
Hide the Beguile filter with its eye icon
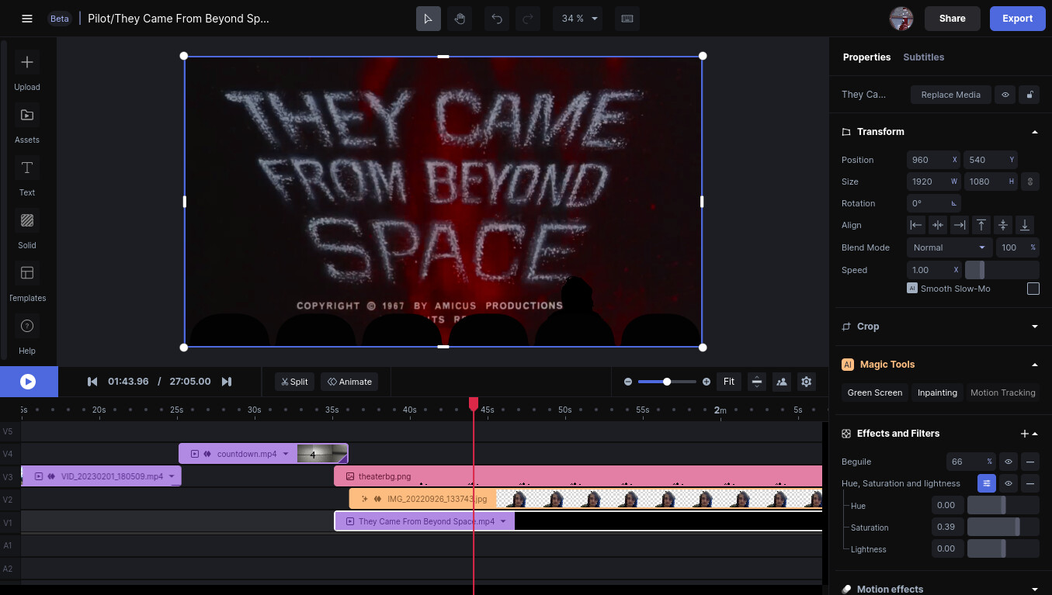pyautogui.click(x=1009, y=462)
